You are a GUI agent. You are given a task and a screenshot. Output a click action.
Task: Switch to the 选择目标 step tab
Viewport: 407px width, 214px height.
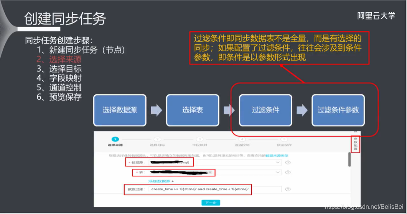157,145
